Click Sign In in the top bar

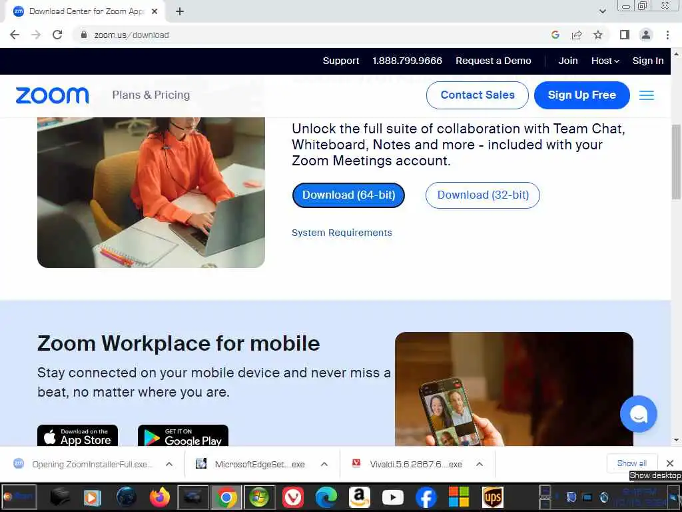[648, 61]
